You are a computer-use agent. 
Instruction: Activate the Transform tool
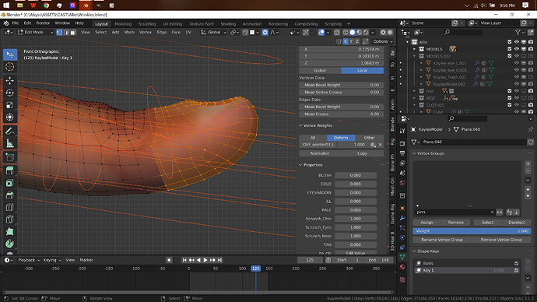[9, 117]
